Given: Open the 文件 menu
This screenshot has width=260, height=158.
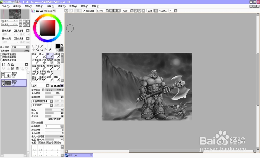Looking at the screenshot, I should click(6, 6).
